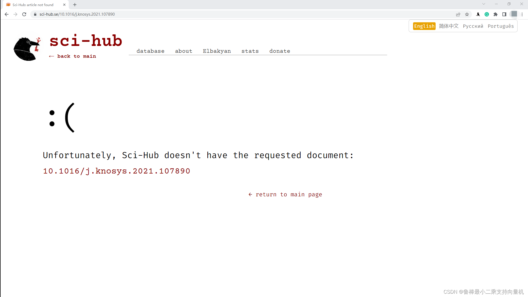Switch language to English

click(x=424, y=26)
